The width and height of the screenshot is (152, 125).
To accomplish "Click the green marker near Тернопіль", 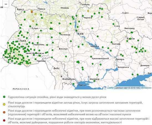I will (38, 43).
